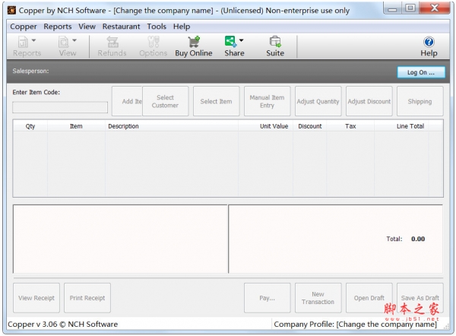Viewport: 456px width, 336px height.
Task: Click the Item column header
Action: click(x=76, y=126)
